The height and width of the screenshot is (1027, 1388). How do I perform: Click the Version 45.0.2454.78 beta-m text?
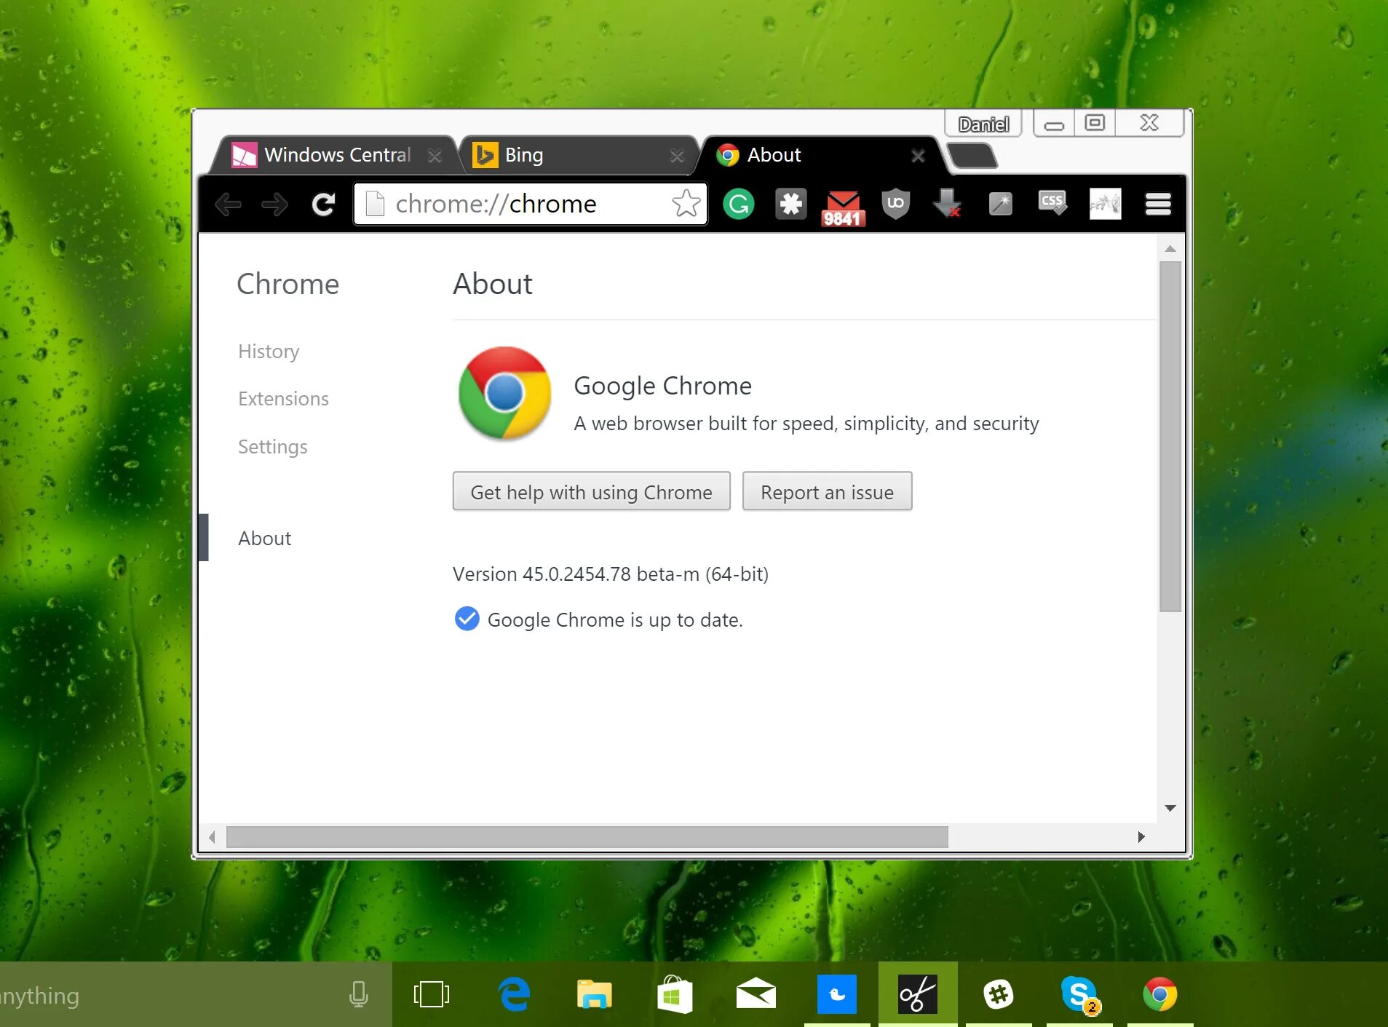611,574
